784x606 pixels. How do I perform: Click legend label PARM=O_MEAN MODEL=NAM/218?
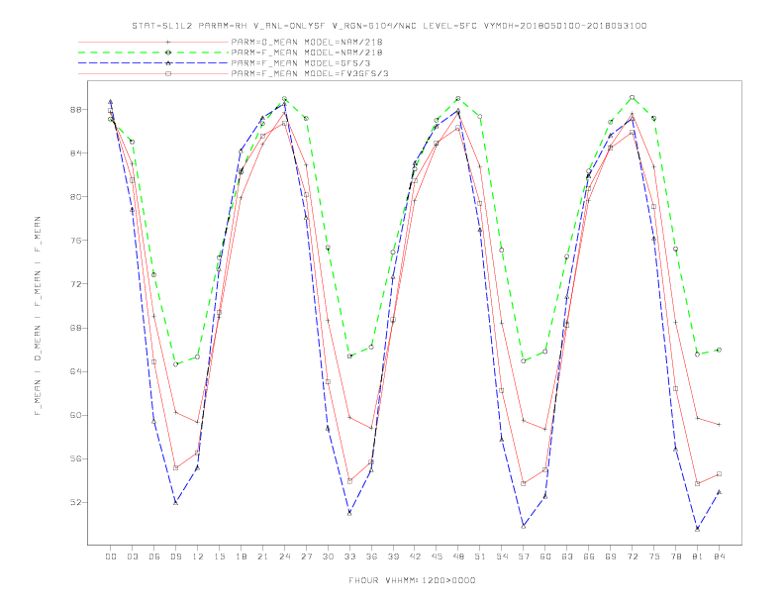(307, 42)
